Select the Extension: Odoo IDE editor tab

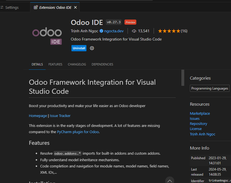point(55,7)
